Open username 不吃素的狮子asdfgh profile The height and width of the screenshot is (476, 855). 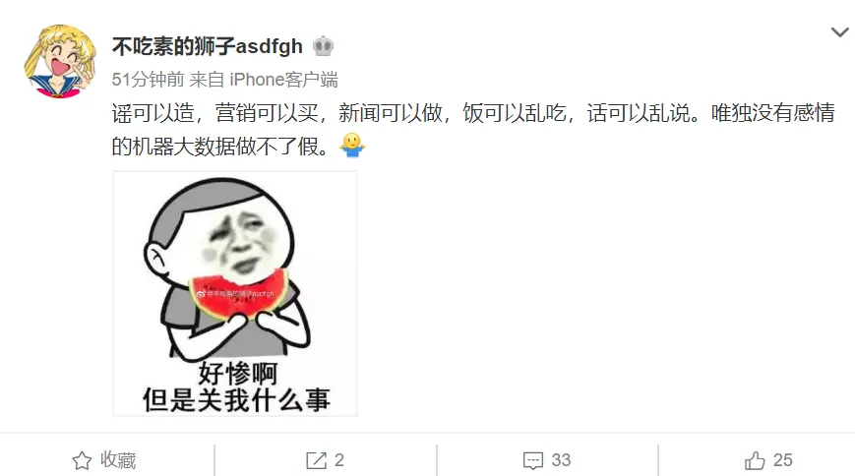(x=208, y=46)
